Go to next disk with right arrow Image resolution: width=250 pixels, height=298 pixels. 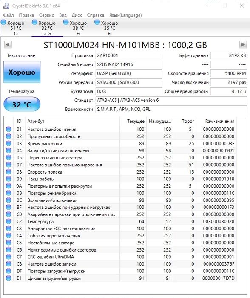tap(243, 45)
